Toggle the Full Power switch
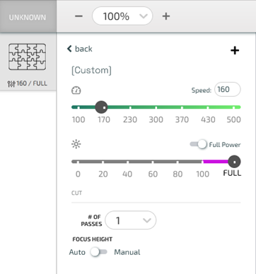This screenshot has width=256, height=274. coord(199,144)
